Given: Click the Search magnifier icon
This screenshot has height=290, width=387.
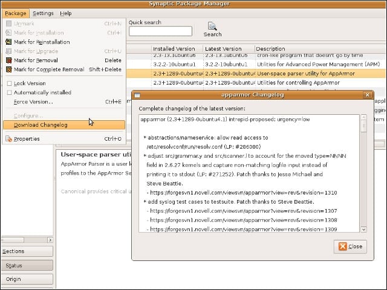Looking at the screenshot, I should pos(212,26).
